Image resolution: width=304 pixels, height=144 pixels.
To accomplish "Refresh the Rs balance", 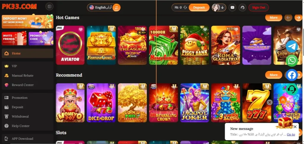I will [x=185, y=7].
